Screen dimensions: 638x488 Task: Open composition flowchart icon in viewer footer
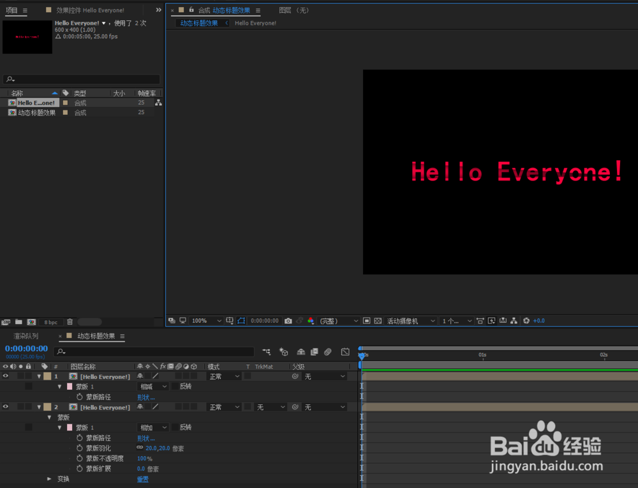tap(514, 320)
